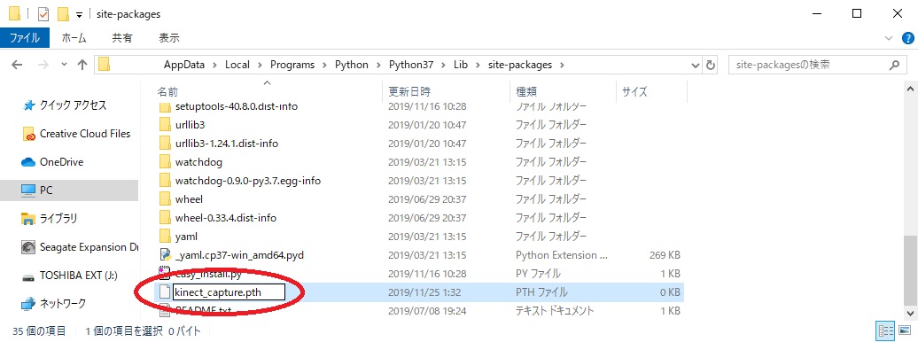The image size is (918, 342).
Task: Open the ファイル ribbon tab
Action: tap(25, 38)
